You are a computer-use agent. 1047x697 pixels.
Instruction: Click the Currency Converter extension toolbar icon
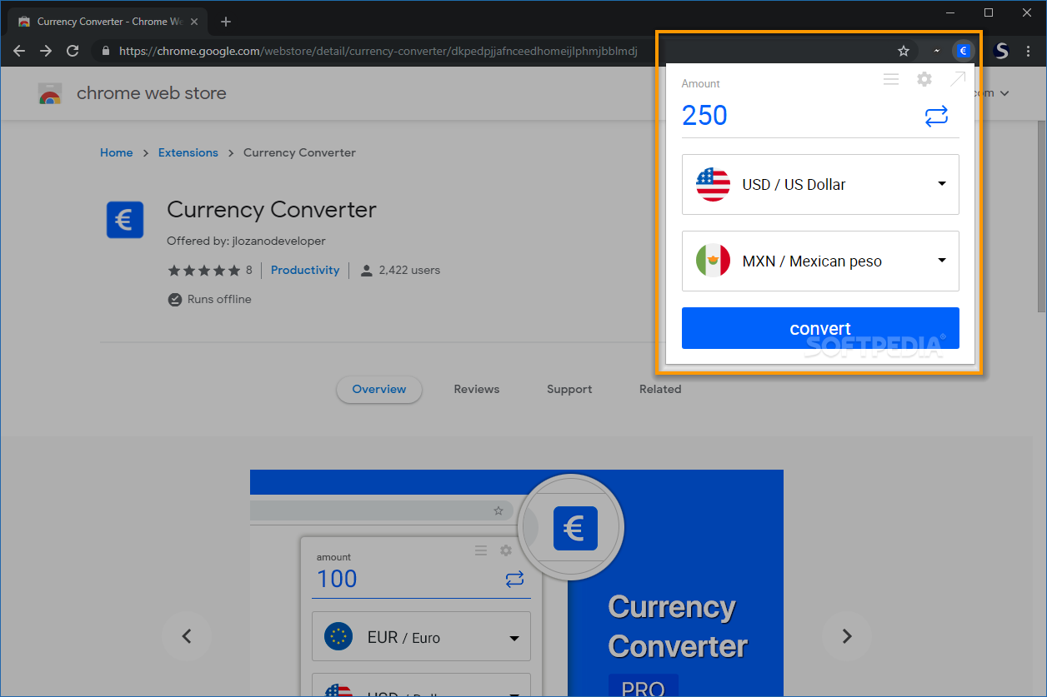(x=963, y=51)
